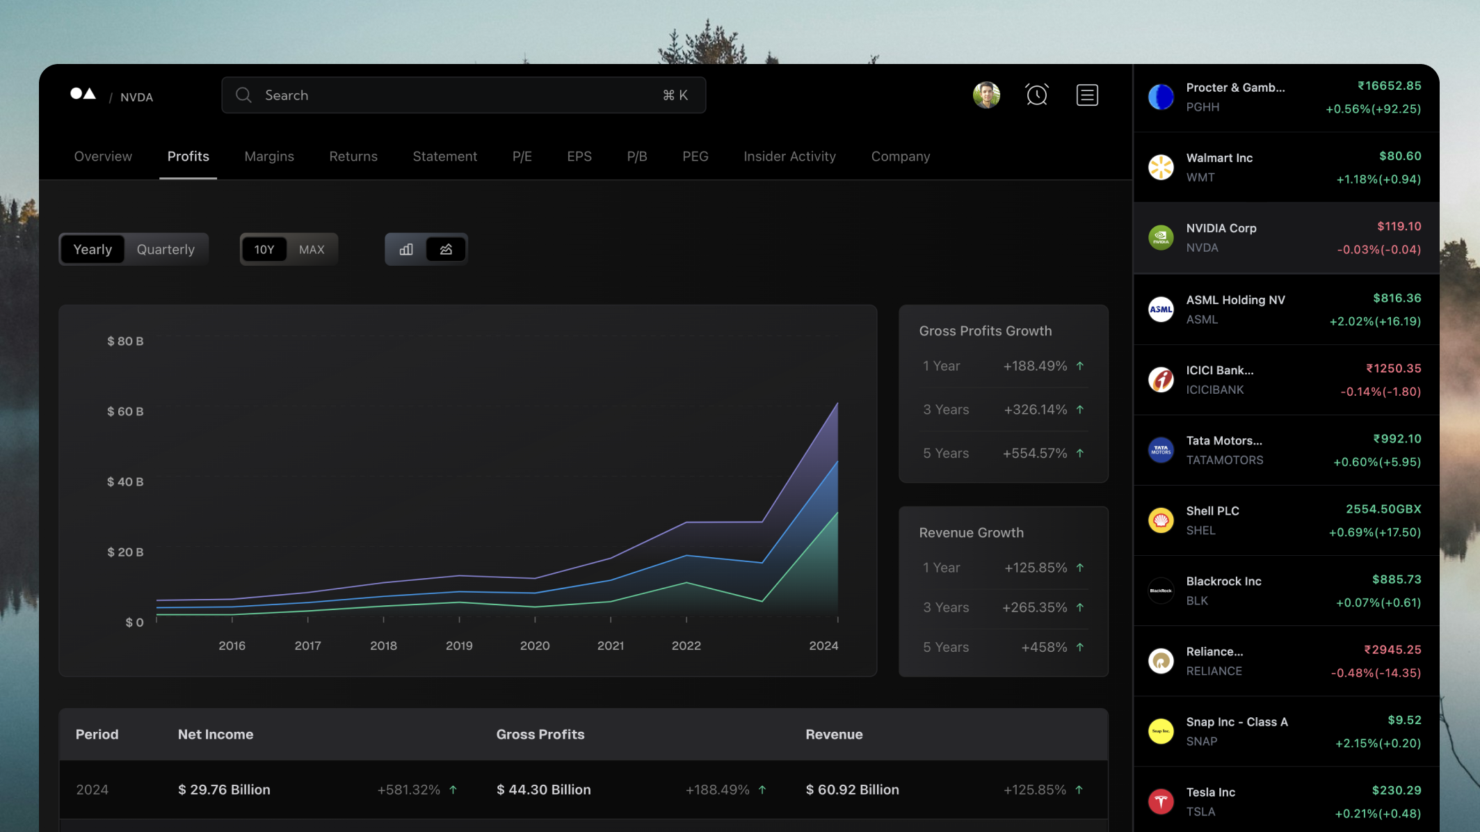The width and height of the screenshot is (1480, 832).
Task: Switch to bar chart view
Action: point(406,249)
